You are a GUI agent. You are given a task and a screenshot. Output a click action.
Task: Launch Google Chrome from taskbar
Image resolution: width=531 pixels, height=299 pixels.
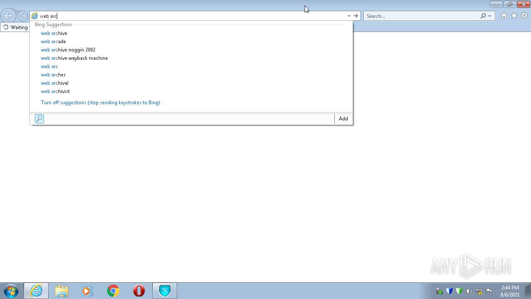coord(113,291)
